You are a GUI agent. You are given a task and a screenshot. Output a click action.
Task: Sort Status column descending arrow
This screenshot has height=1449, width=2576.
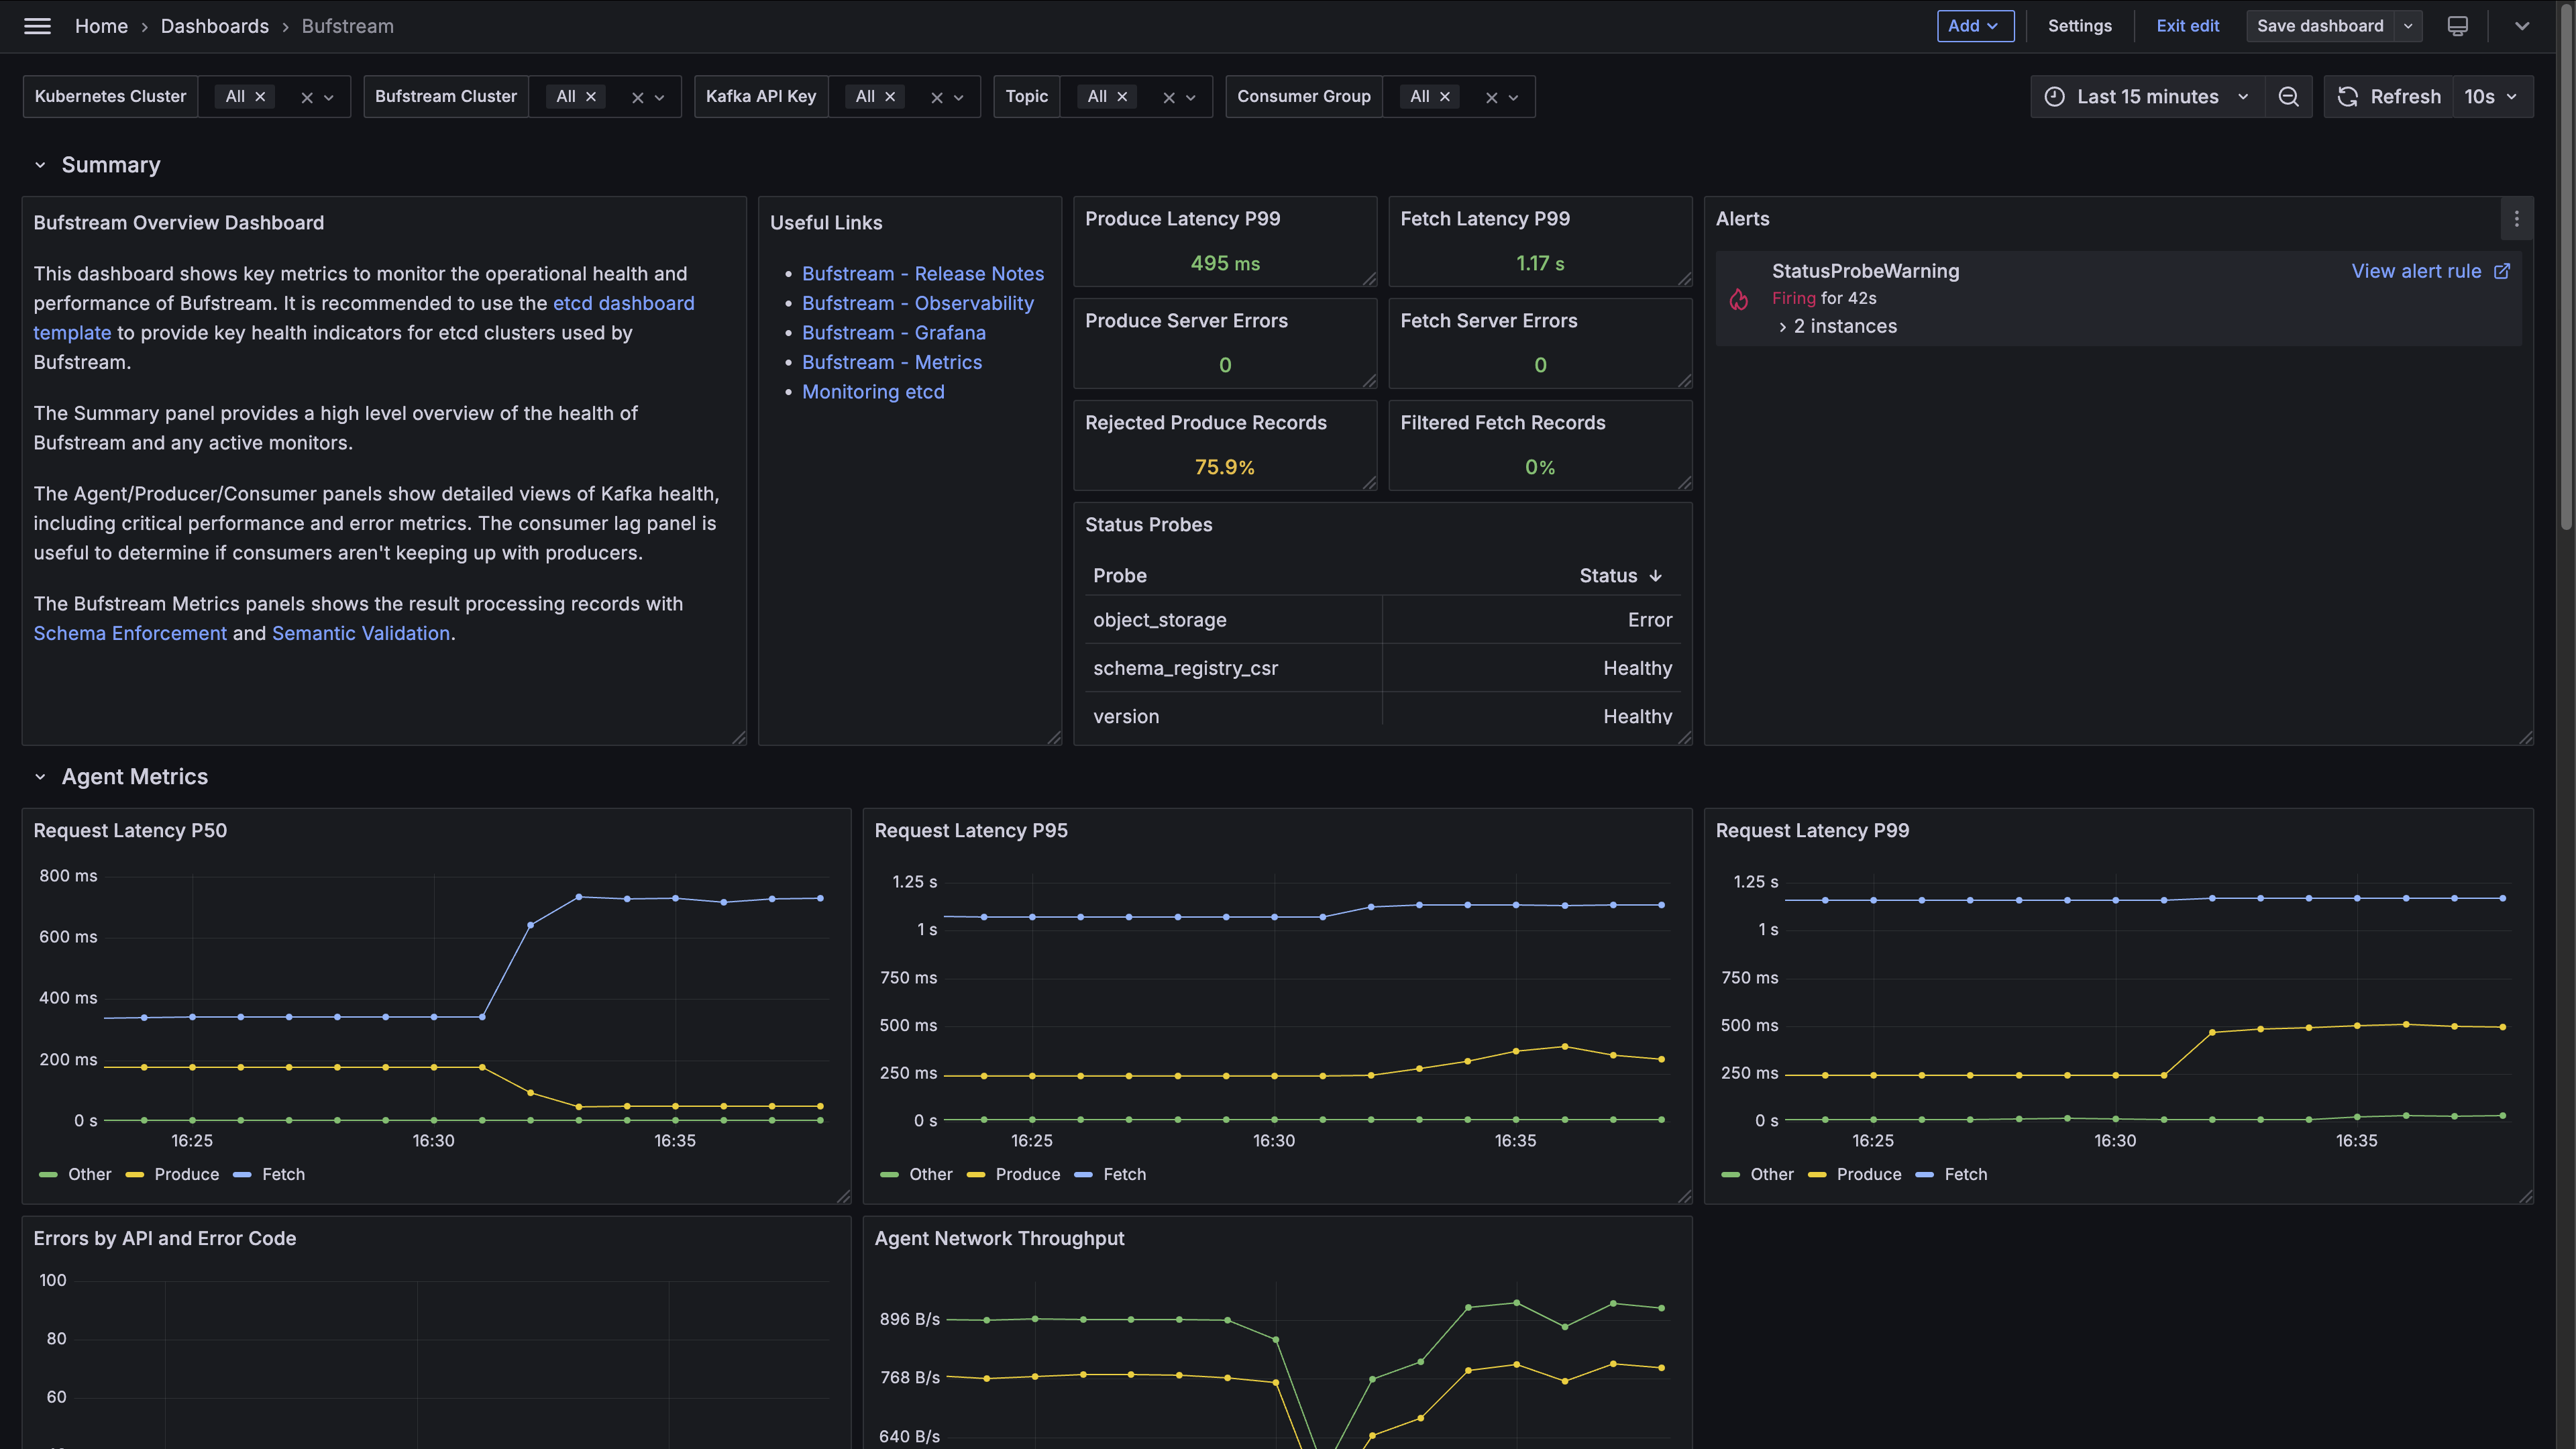pos(1656,575)
